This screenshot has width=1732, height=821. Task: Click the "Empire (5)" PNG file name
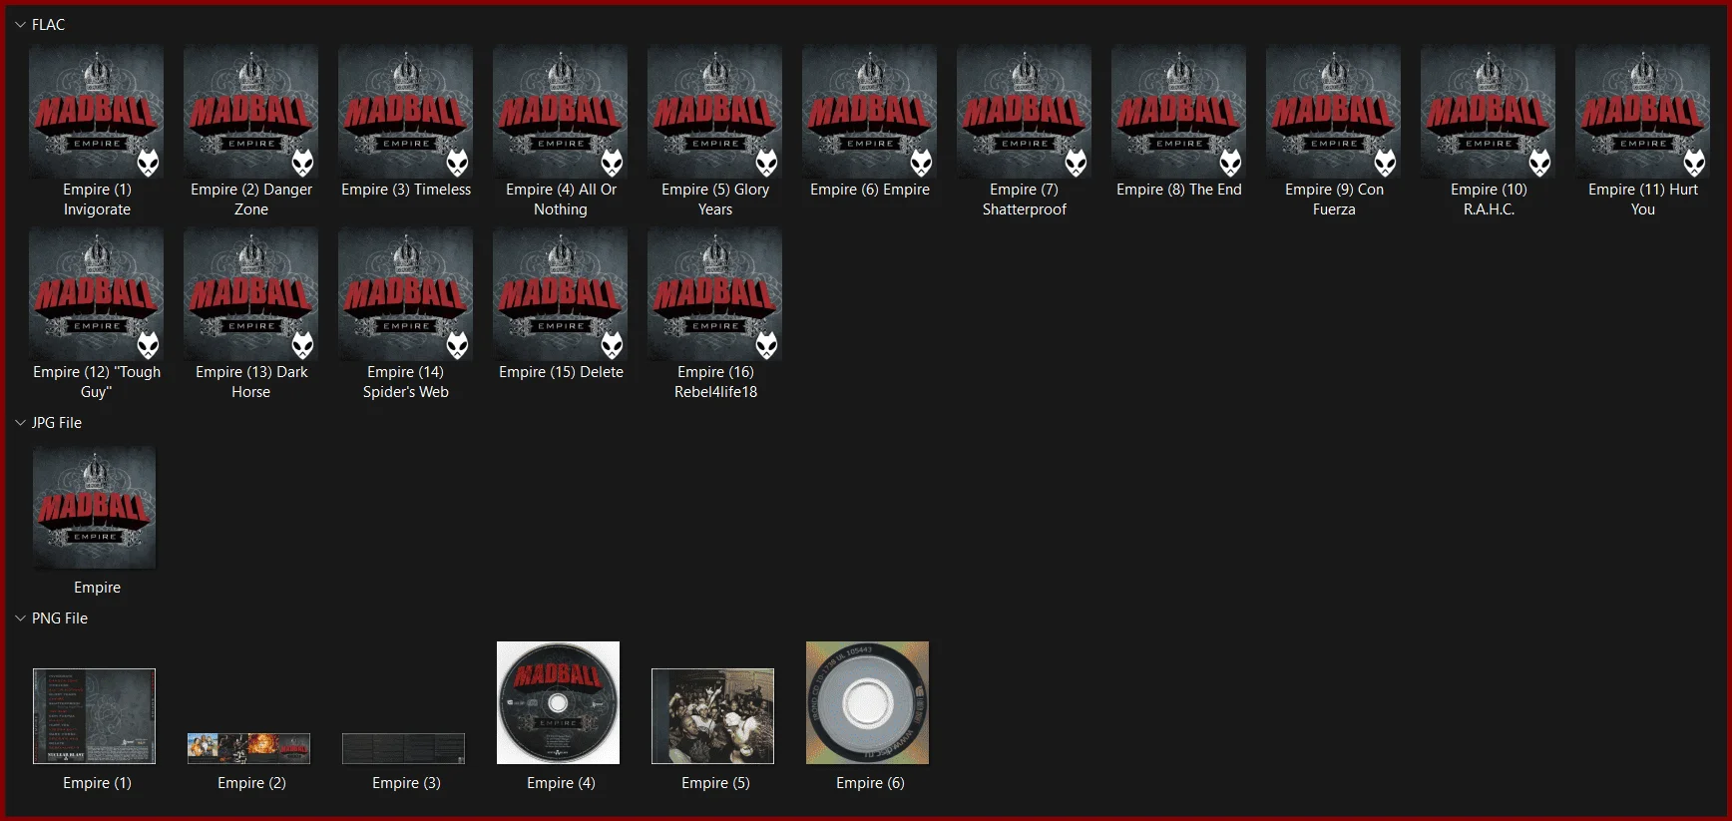coord(715,783)
